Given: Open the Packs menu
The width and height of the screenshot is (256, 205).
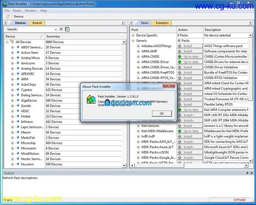Looking at the screenshot, I should pyautogui.click(x=17, y=10).
